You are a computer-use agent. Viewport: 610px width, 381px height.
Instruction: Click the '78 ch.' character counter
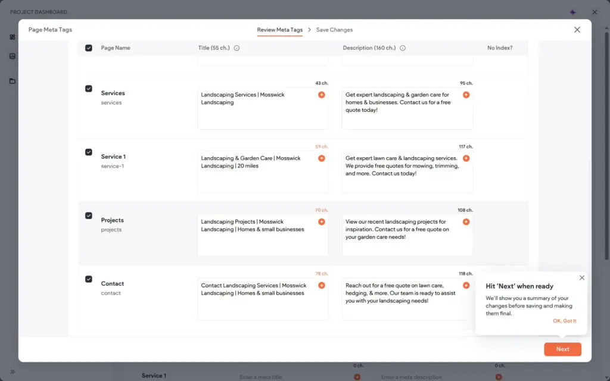coord(322,274)
